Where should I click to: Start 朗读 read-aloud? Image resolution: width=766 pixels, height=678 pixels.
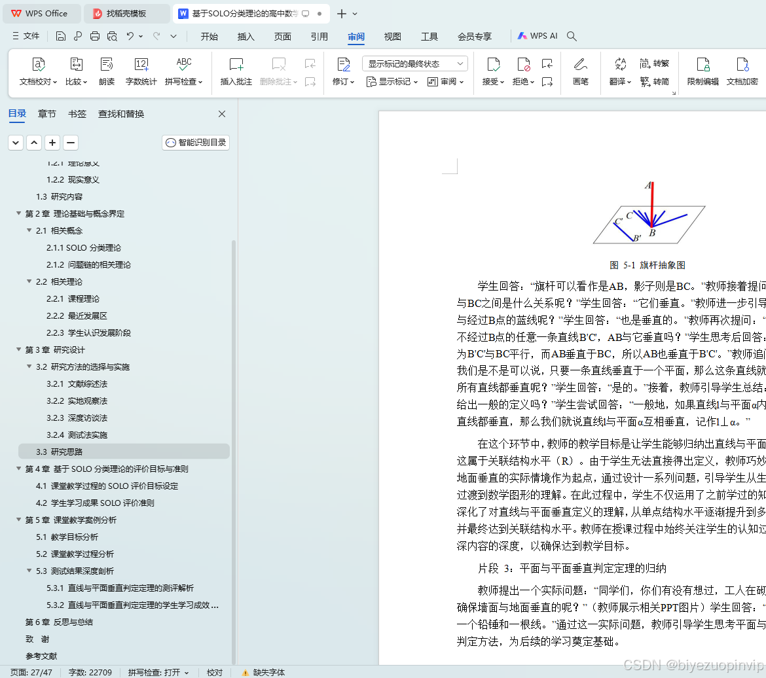[x=107, y=71]
